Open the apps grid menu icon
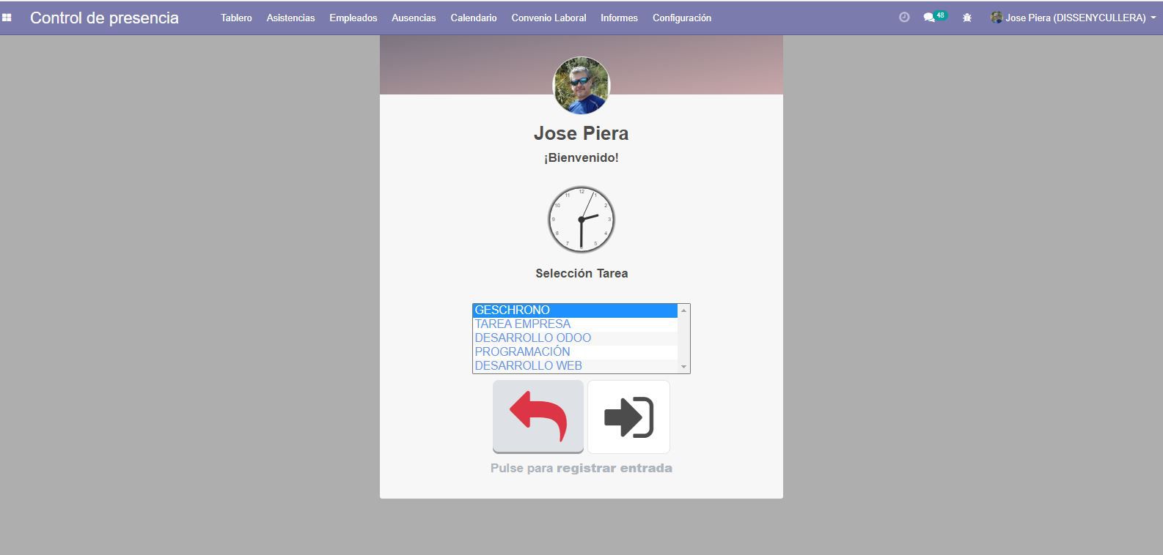Image resolution: width=1163 pixels, height=555 pixels. pos(7,18)
